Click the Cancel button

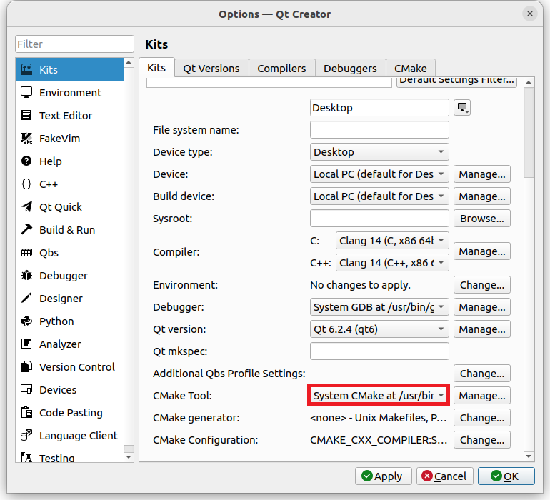coord(445,476)
